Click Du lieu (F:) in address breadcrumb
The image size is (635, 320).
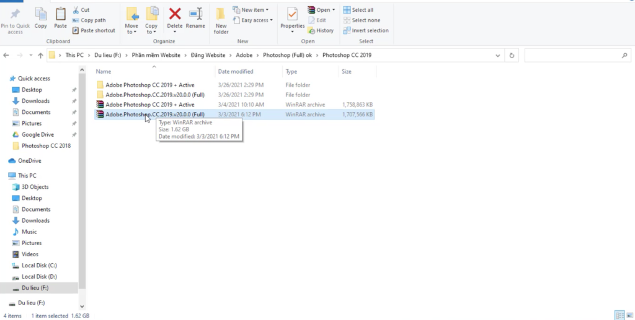[x=108, y=55]
